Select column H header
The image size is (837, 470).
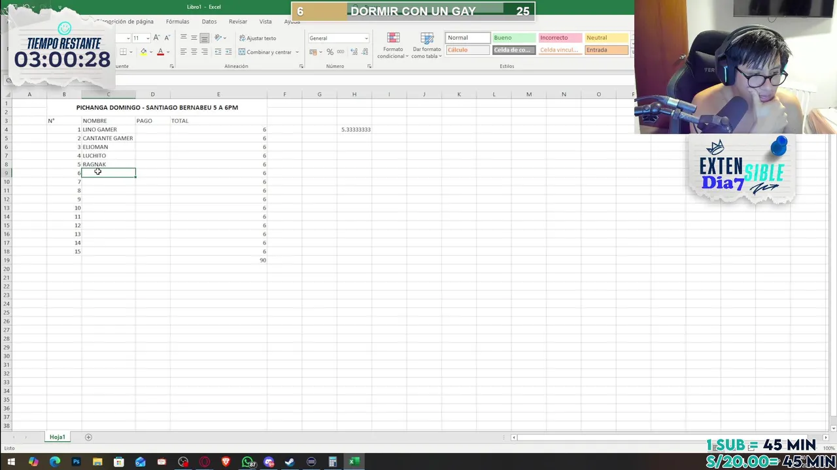(354, 95)
